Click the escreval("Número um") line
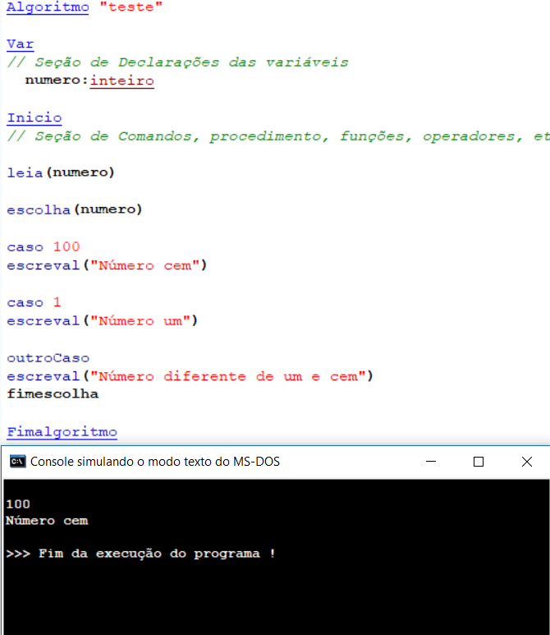 tap(103, 320)
